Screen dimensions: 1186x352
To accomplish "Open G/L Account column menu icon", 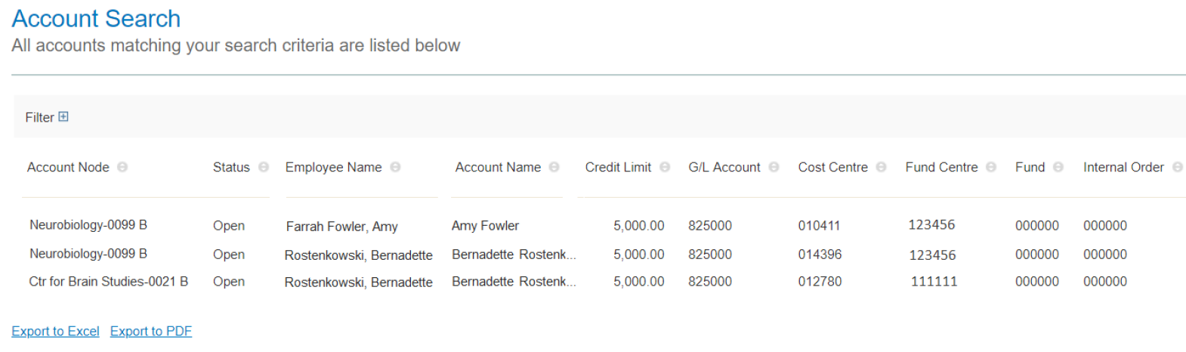I will 774,167.
